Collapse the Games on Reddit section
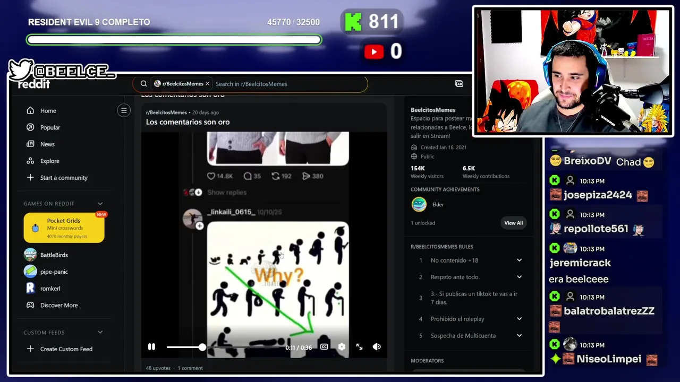This screenshot has height=382, width=680. (x=100, y=204)
